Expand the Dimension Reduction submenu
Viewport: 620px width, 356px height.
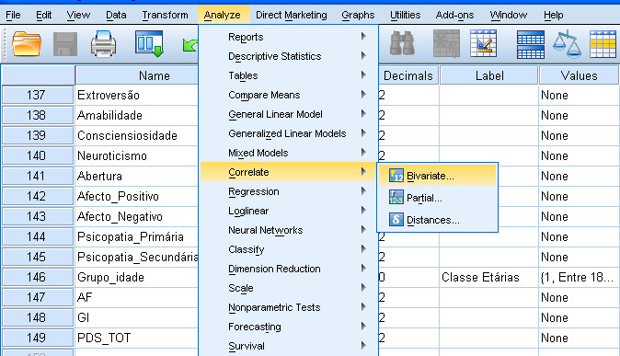[289, 269]
